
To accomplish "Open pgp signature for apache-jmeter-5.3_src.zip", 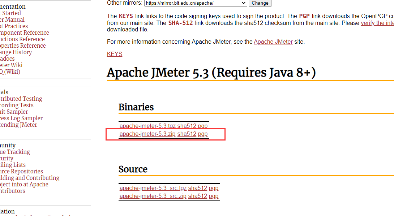I will click(214, 196).
